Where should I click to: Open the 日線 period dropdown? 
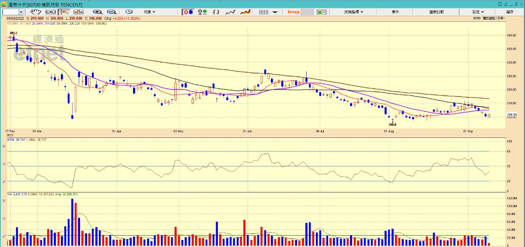pos(149,12)
